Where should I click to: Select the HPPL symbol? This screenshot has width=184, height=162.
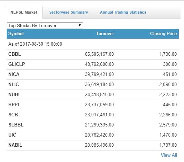[14, 105]
